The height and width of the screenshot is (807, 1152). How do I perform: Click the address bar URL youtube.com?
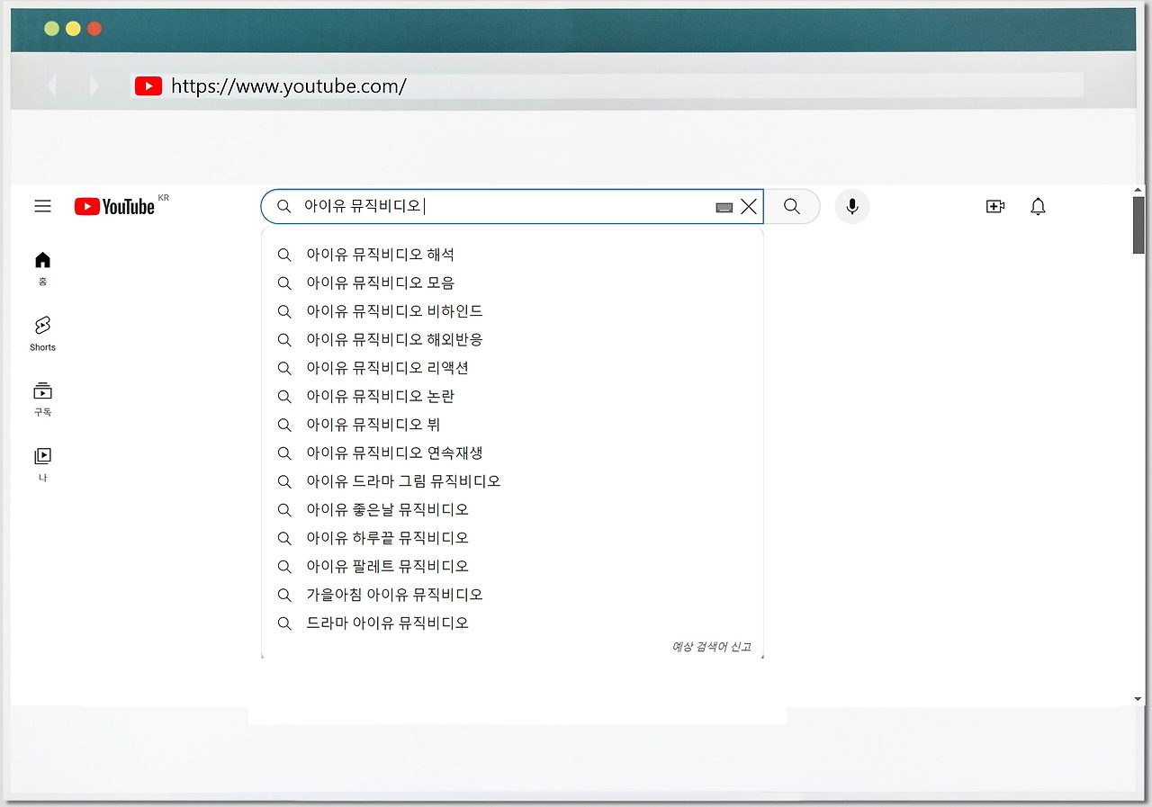click(289, 85)
